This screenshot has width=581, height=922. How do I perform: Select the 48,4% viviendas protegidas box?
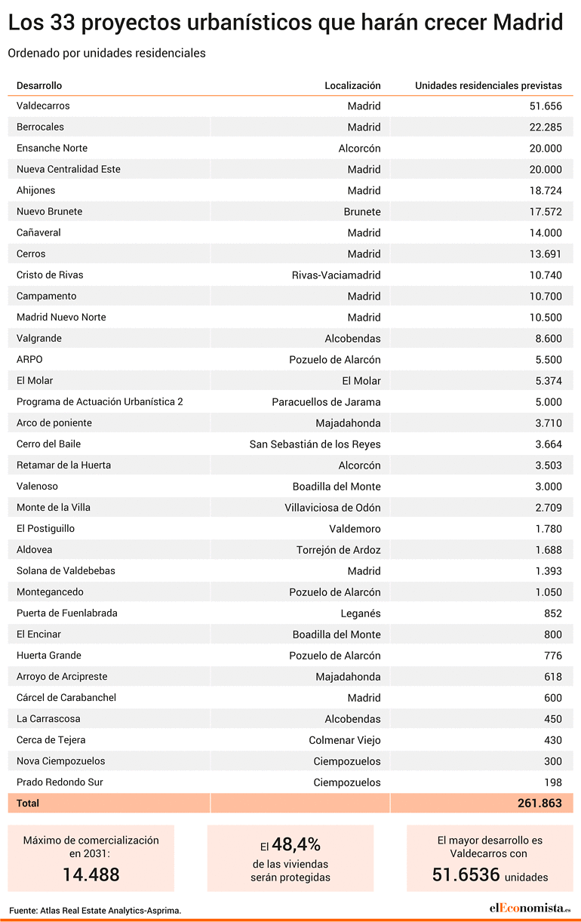coord(290,858)
